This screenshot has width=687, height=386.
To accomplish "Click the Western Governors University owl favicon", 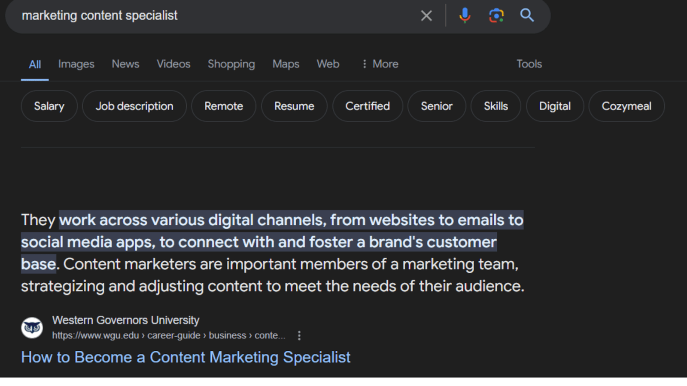I will [x=32, y=328].
